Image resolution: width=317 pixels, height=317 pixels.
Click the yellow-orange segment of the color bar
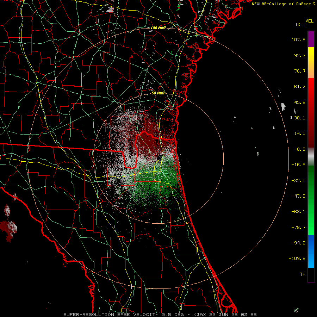(x=311, y=63)
